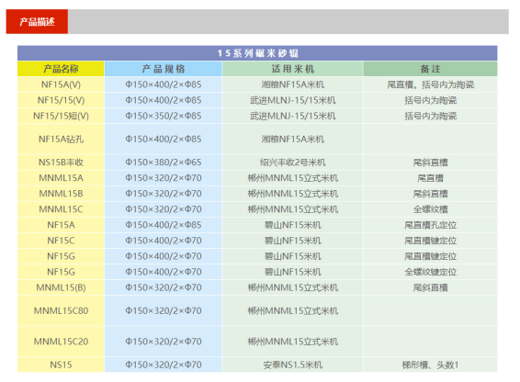Screen dimensions: 520x382
Task: Click 括号内为陶瓷 in the NF15/15(V) row
Action: pyautogui.click(x=431, y=100)
